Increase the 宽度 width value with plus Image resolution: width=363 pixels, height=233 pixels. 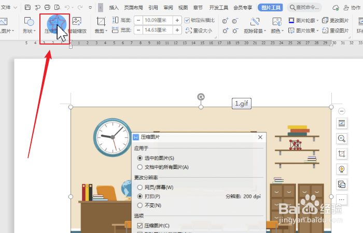point(177,30)
